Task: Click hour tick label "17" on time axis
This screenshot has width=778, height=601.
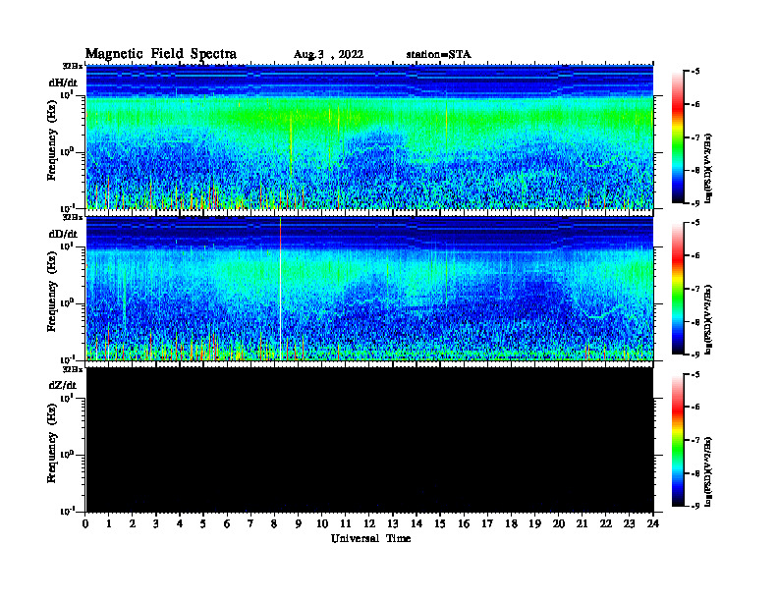Action: (x=487, y=523)
